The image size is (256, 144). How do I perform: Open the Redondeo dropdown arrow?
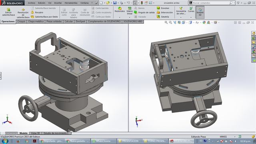coord(120,17)
